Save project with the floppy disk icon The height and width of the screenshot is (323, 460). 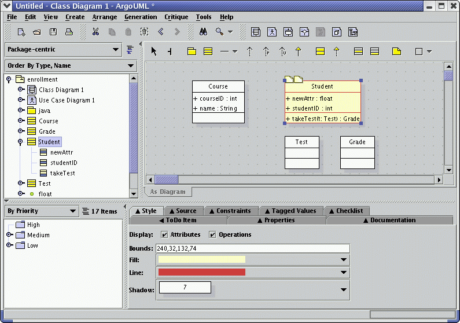coord(53,32)
